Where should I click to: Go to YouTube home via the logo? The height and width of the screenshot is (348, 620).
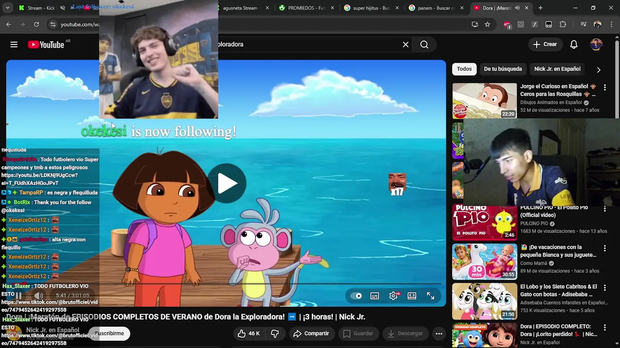click(46, 44)
